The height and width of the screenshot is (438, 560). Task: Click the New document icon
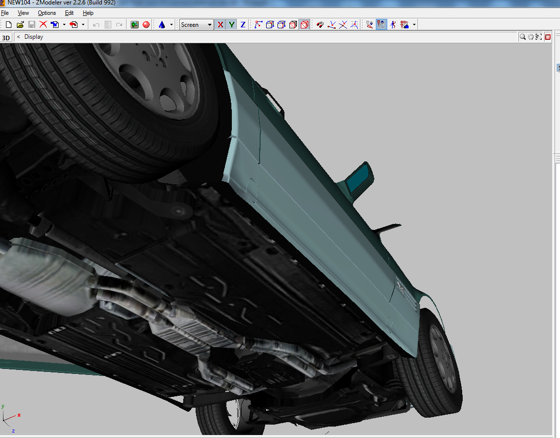coord(8,24)
